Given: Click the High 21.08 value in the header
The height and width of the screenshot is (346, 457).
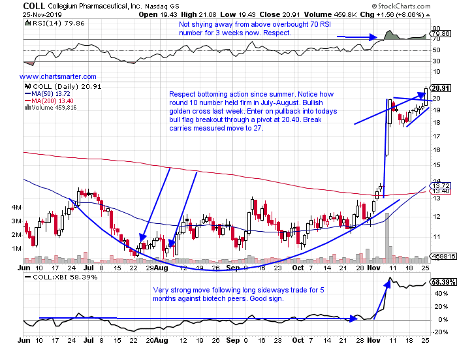Looking at the screenshot, I should pyautogui.click(x=198, y=14).
